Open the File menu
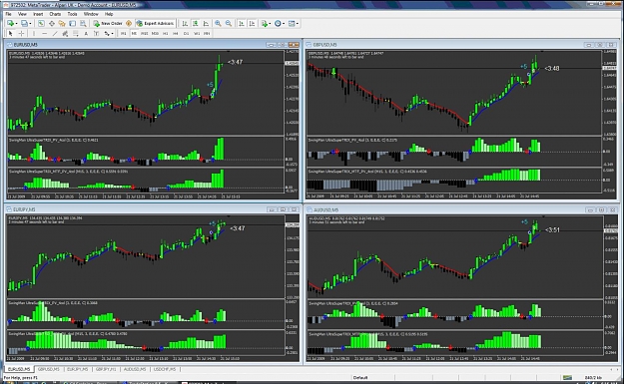 click(8, 14)
